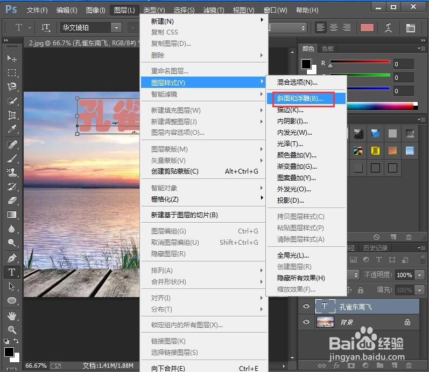This screenshot has height=372, width=429.
Task: Click the pink text color swatch
Action: point(367,27)
